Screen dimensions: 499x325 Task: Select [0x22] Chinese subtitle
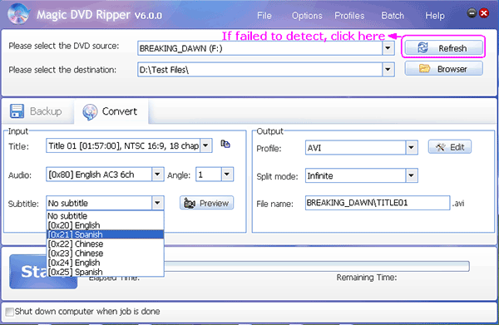[x=105, y=244]
